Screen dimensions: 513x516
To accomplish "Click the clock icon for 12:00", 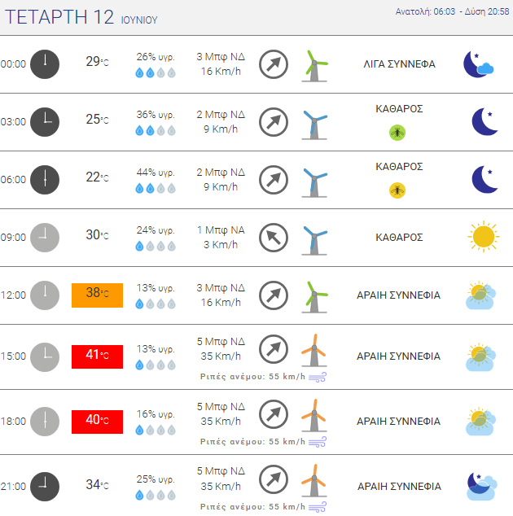I will pyautogui.click(x=45, y=295).
